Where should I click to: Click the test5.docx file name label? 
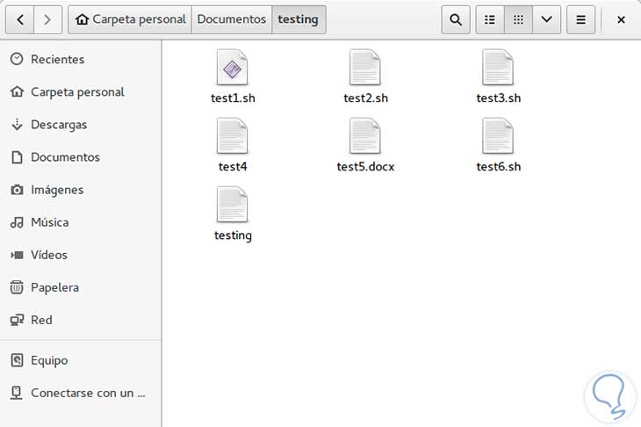[365, 167]
